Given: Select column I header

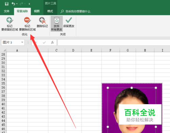Looking at the screenshot, I should [162, 50].
